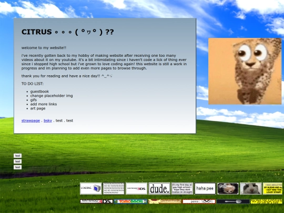Viewport: 284px width, 213px height.
Task: Click the 'add more links' list item
Action: (x=44, y=104)
